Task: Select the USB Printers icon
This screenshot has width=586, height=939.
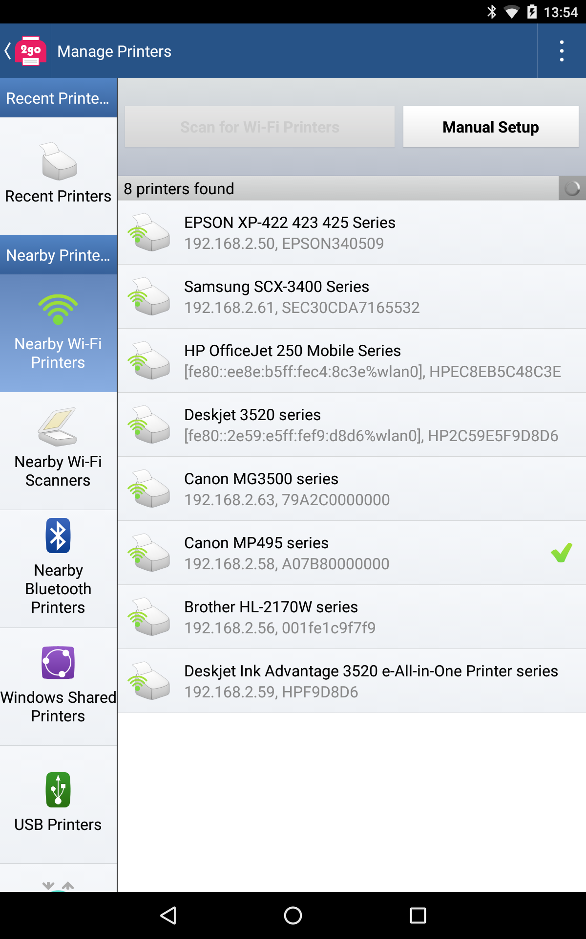Action: (x=58, y=789)
